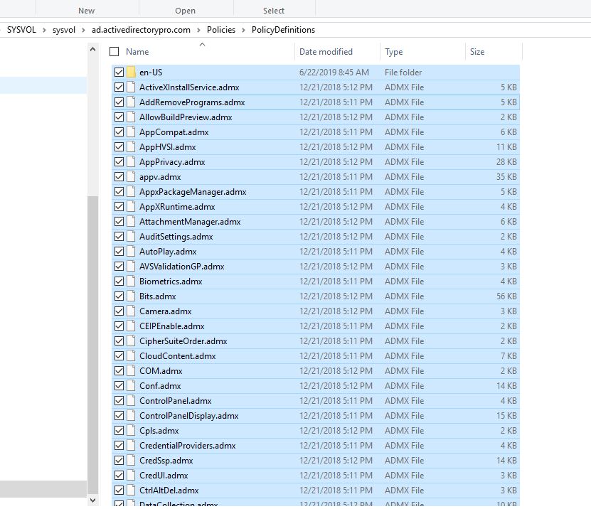Click the 6/22/2019 8:45 AM date cell
Image resolution: width=591 pixels, height=509 pixels.
pyautogui.click(x=334, y=72)
